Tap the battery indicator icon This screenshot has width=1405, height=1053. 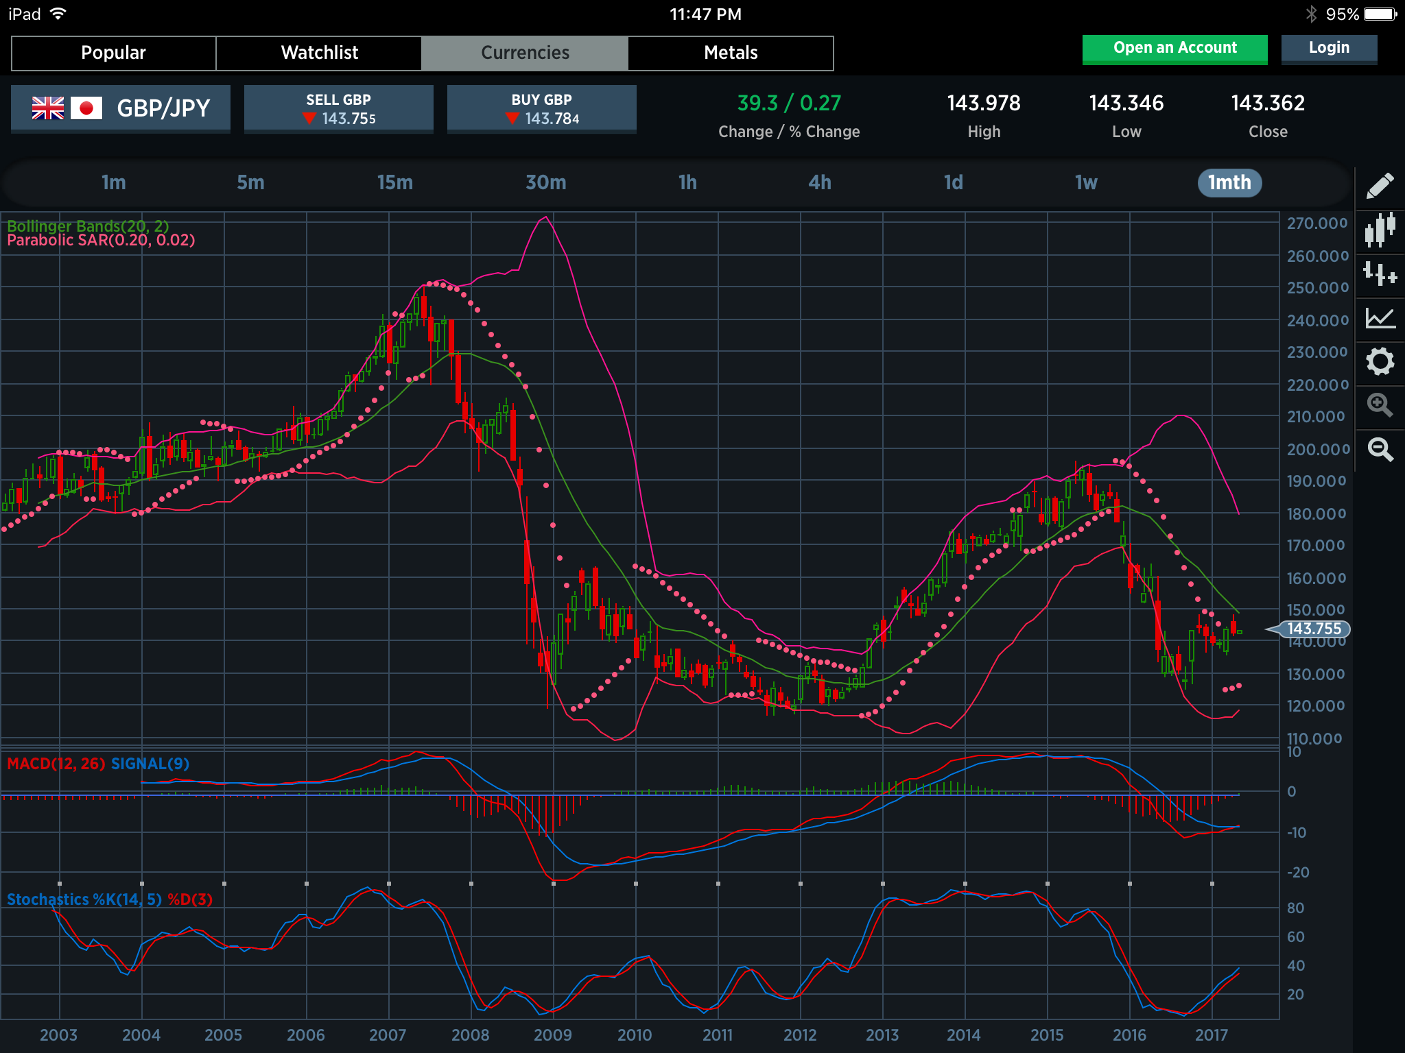[1380, 14]
